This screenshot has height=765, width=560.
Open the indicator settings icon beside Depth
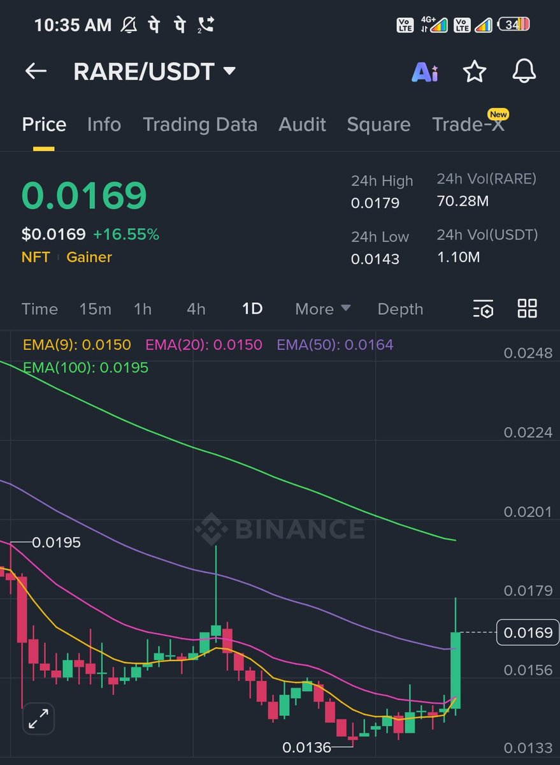484,309
